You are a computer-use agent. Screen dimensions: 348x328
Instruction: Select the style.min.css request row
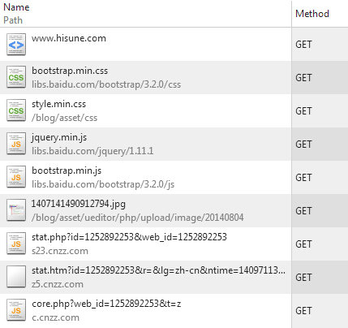click(174, 110)
